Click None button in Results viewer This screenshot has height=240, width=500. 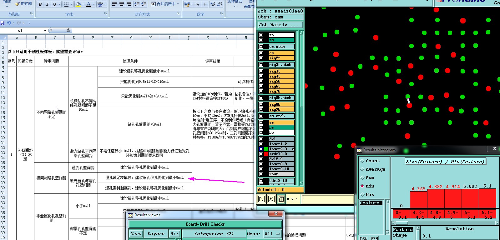coord(136,234)
